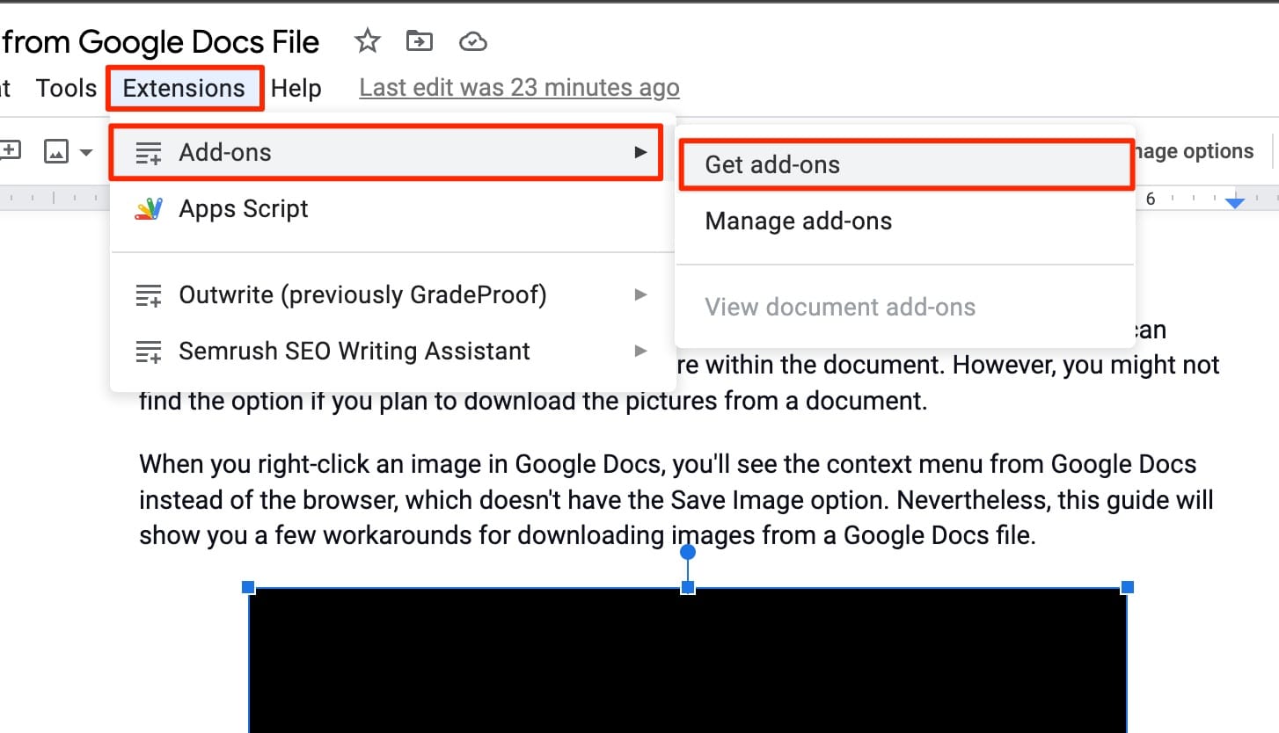This screenshot has width=1279, height=733.
Task: Click the top-left resize handle of the image
Action: coord(249,586)
